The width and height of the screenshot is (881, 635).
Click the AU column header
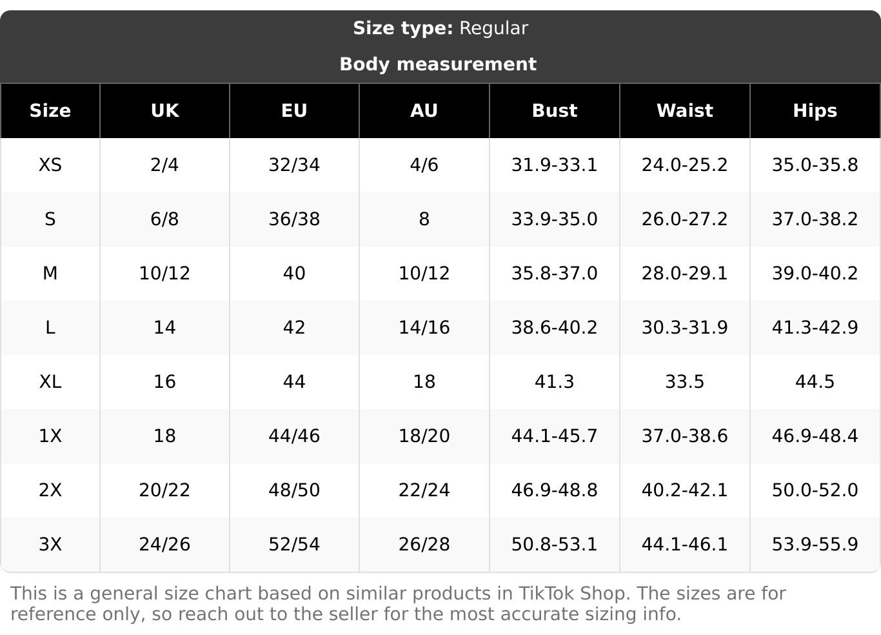pos(424,111)
